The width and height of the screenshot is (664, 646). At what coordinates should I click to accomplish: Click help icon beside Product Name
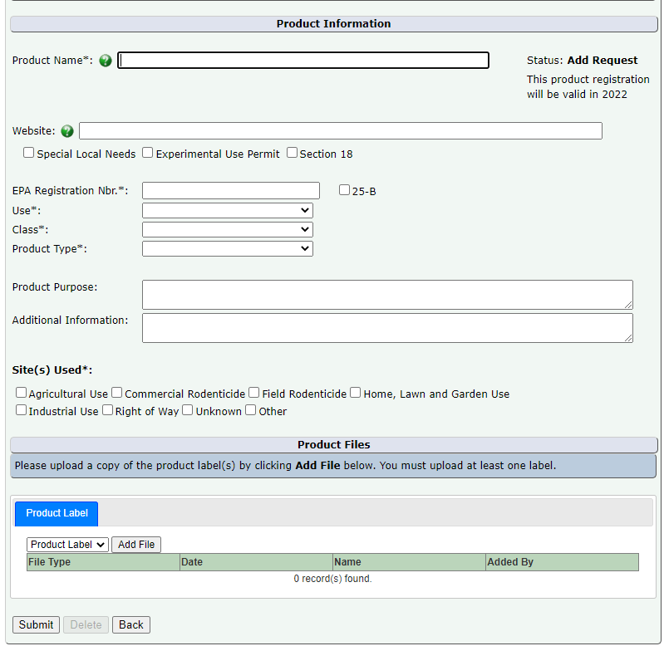pos(106,61)
